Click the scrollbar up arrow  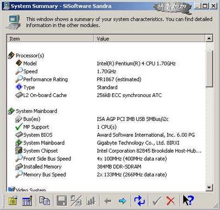click(x=209, y=39)
